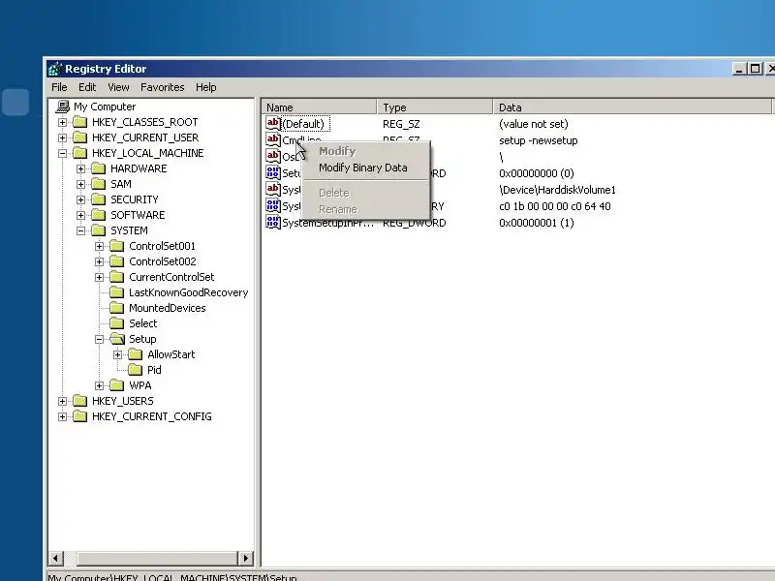Click the WPA folder icon

coord(117,385)
